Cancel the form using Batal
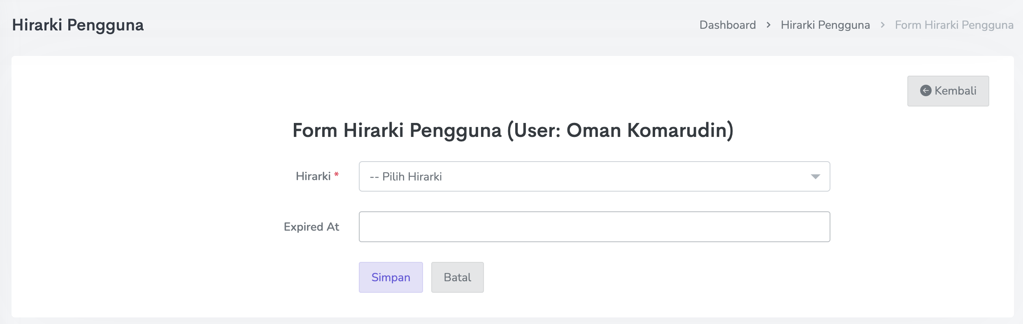This screenshot has width=1023, height=324. 457,278
